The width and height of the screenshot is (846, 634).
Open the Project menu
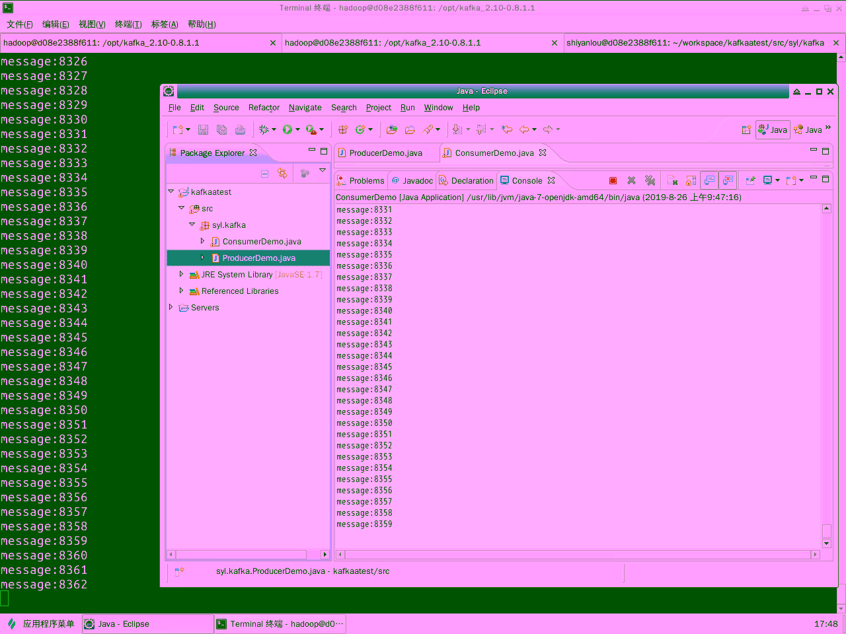pyautogui.click(x=378, y=108)
